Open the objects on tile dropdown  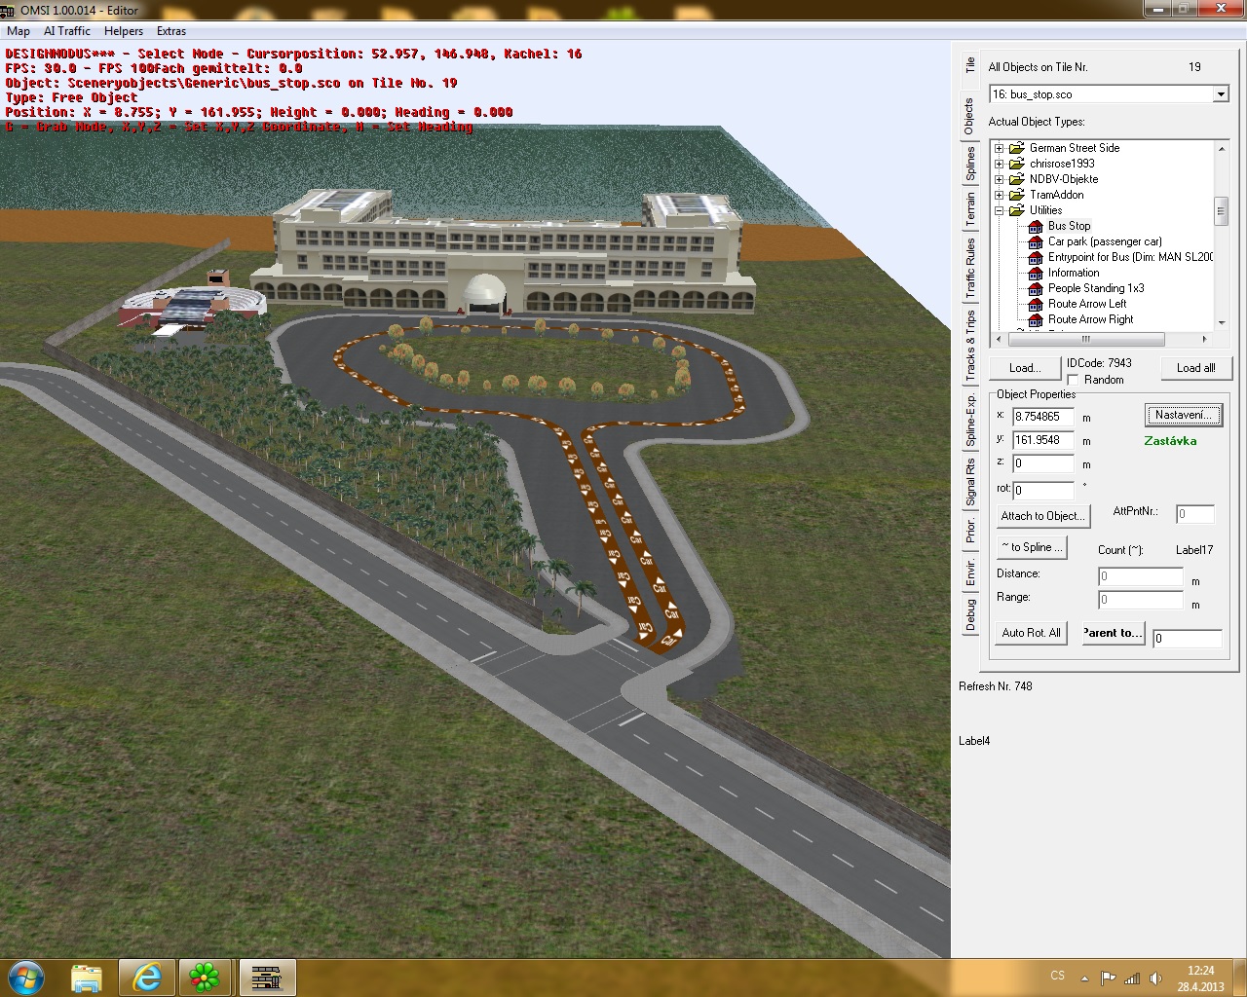(1221, 94)
